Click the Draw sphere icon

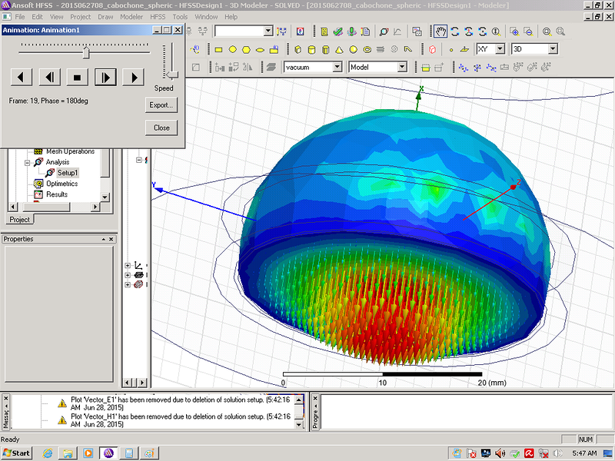354,49
